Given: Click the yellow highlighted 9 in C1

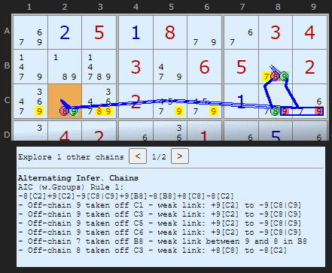Looking at the screenshot, I should tap(39, 111).
